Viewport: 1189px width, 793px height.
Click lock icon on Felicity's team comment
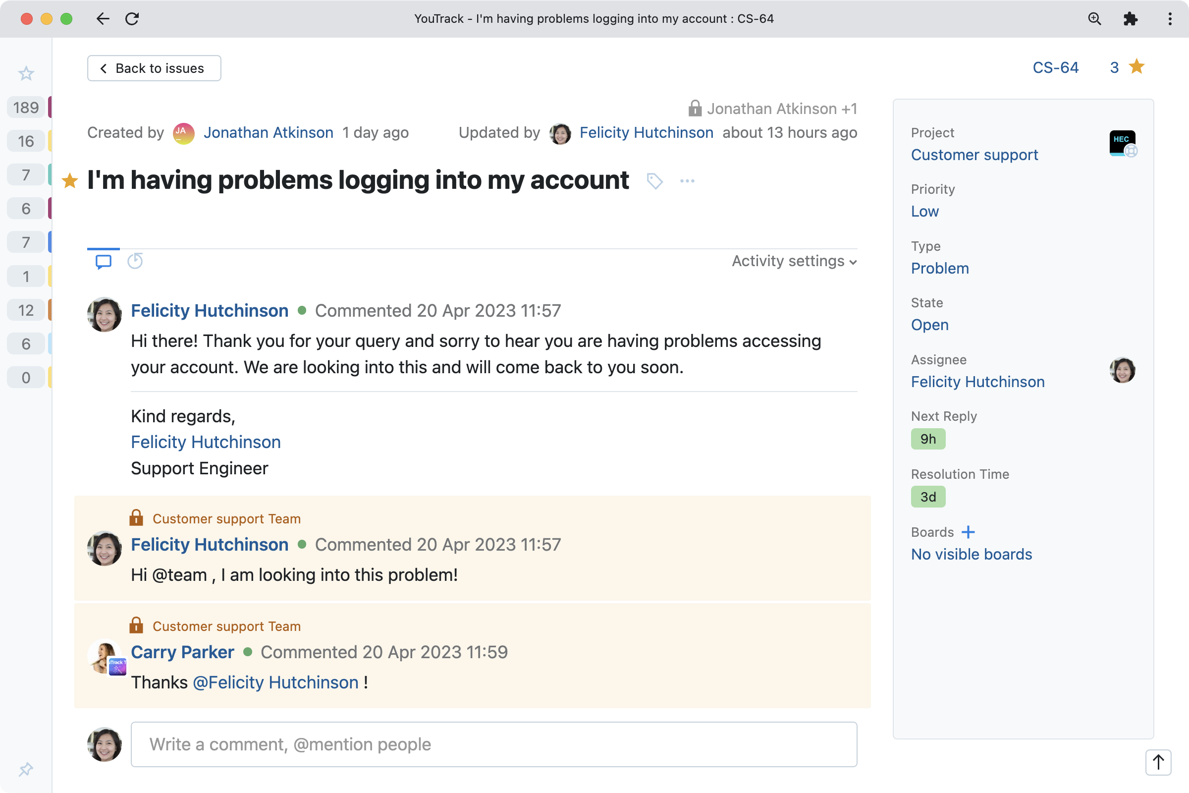[136, 517]
